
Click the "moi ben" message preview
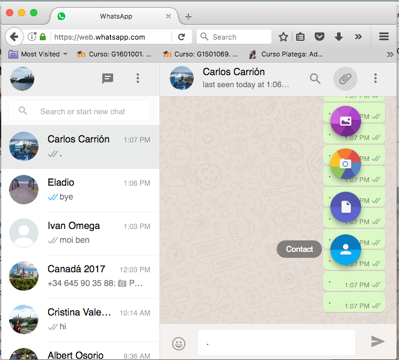click(x=74, y=240)
